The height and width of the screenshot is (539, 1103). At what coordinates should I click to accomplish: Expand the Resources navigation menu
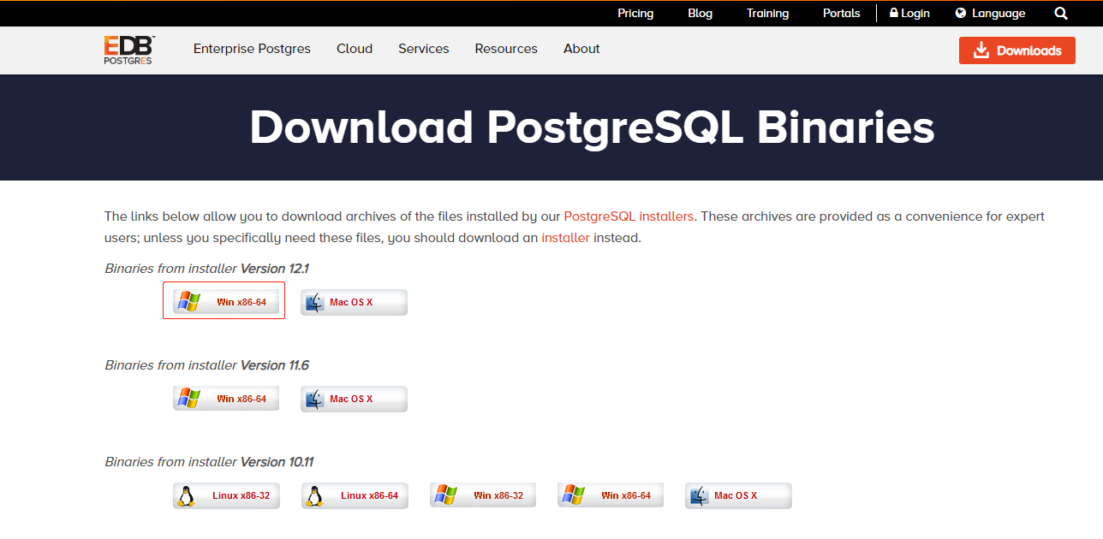[506, 49]
